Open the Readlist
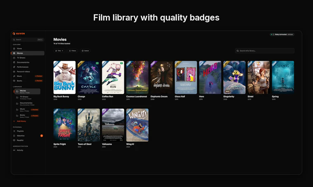This screenshot has height=187, width=313. pyautogui.click(x=28, y=140)
